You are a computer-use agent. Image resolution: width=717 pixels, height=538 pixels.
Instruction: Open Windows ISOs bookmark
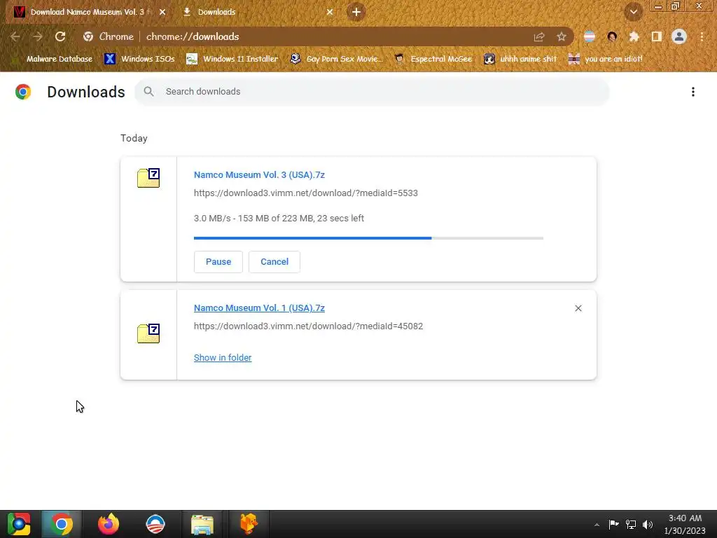tap(139, 59)
